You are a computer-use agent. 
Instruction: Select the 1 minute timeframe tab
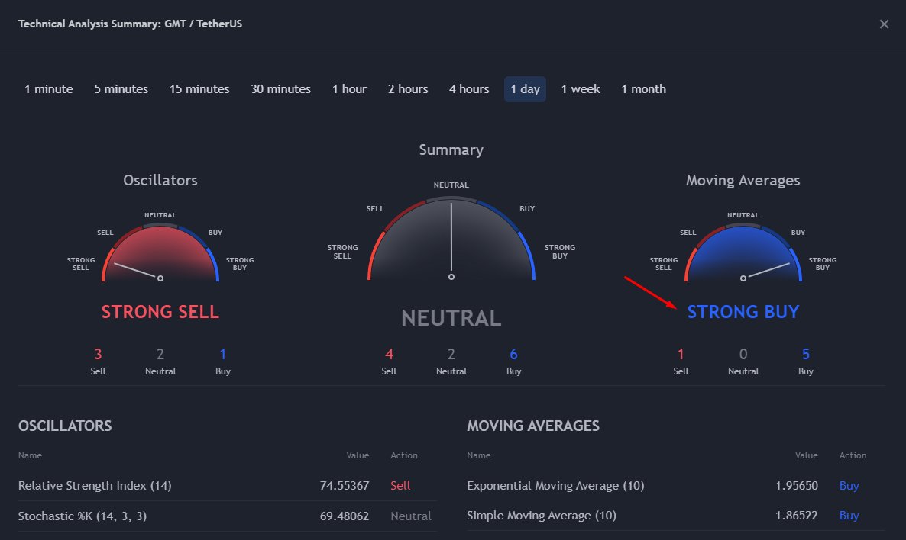[49, 89]
